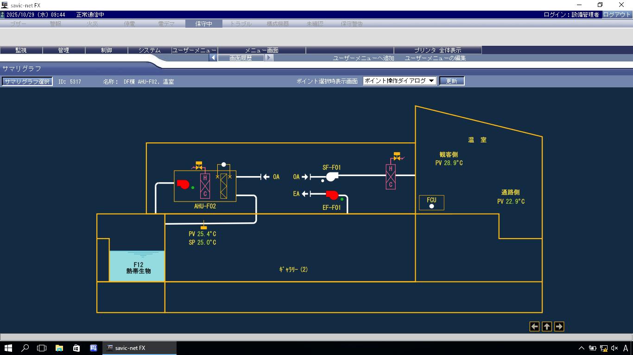This screenshot has height=355, width=633.
Task: Go back using 画面履歴 left arrow
Action: coord(213,58)
